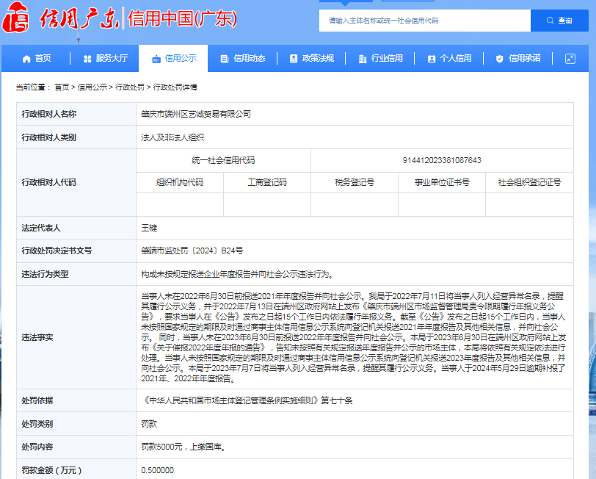Click the 首页 breadcrumb link
Viewport: 596px width, 479px height.
pos(62,87)
